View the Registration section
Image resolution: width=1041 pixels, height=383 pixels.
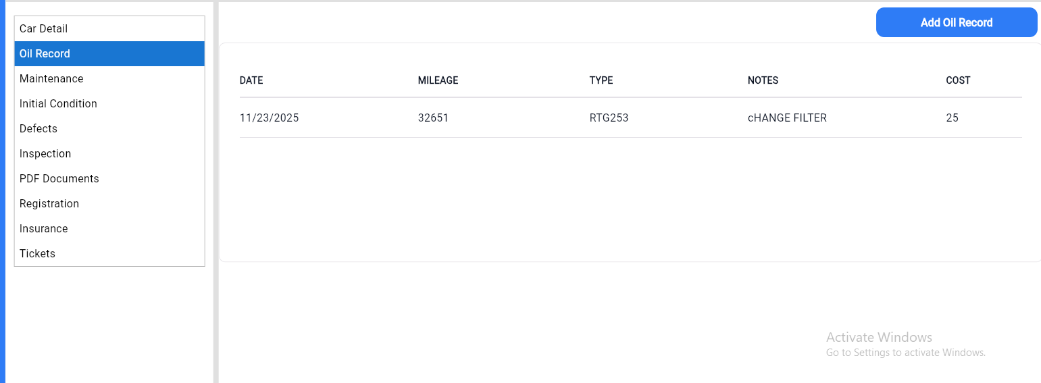coord(49,204)
